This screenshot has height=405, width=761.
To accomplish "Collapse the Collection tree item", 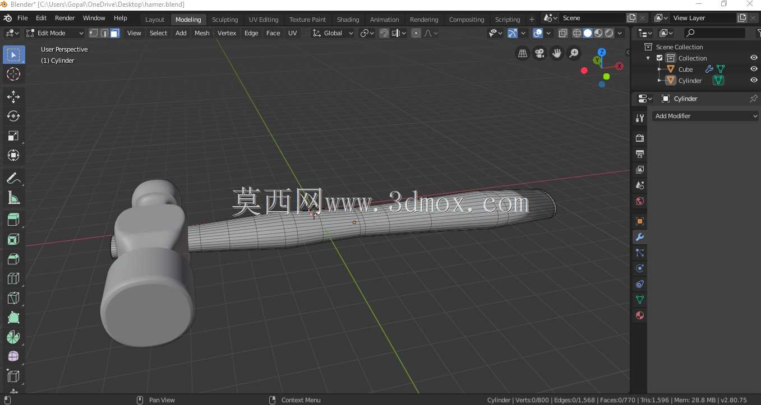I will pos(648,58).
